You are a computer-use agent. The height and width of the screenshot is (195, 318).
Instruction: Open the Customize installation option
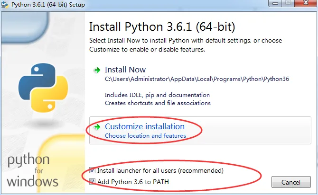coord(145,126)
